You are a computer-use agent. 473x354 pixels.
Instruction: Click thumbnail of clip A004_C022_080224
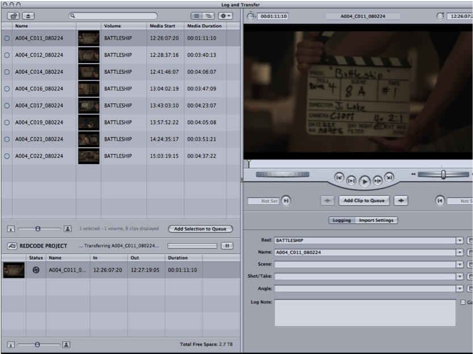[x=89, y=156]
